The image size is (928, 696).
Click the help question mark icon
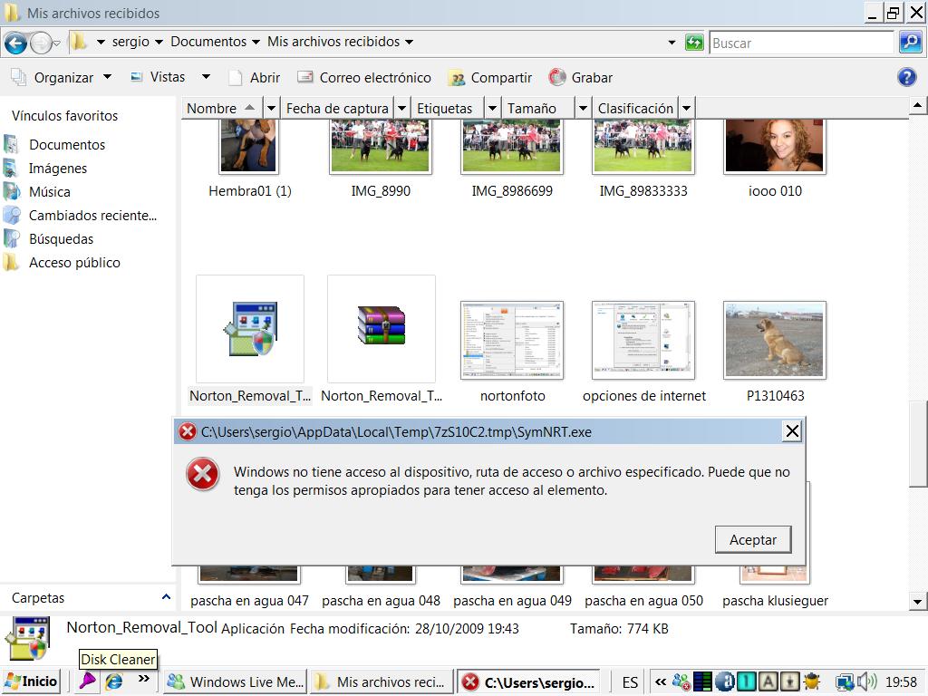click(x=906, y=77)
